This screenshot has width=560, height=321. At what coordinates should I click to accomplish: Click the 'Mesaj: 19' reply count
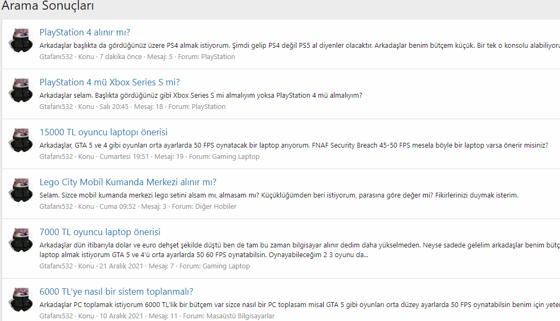169,157
